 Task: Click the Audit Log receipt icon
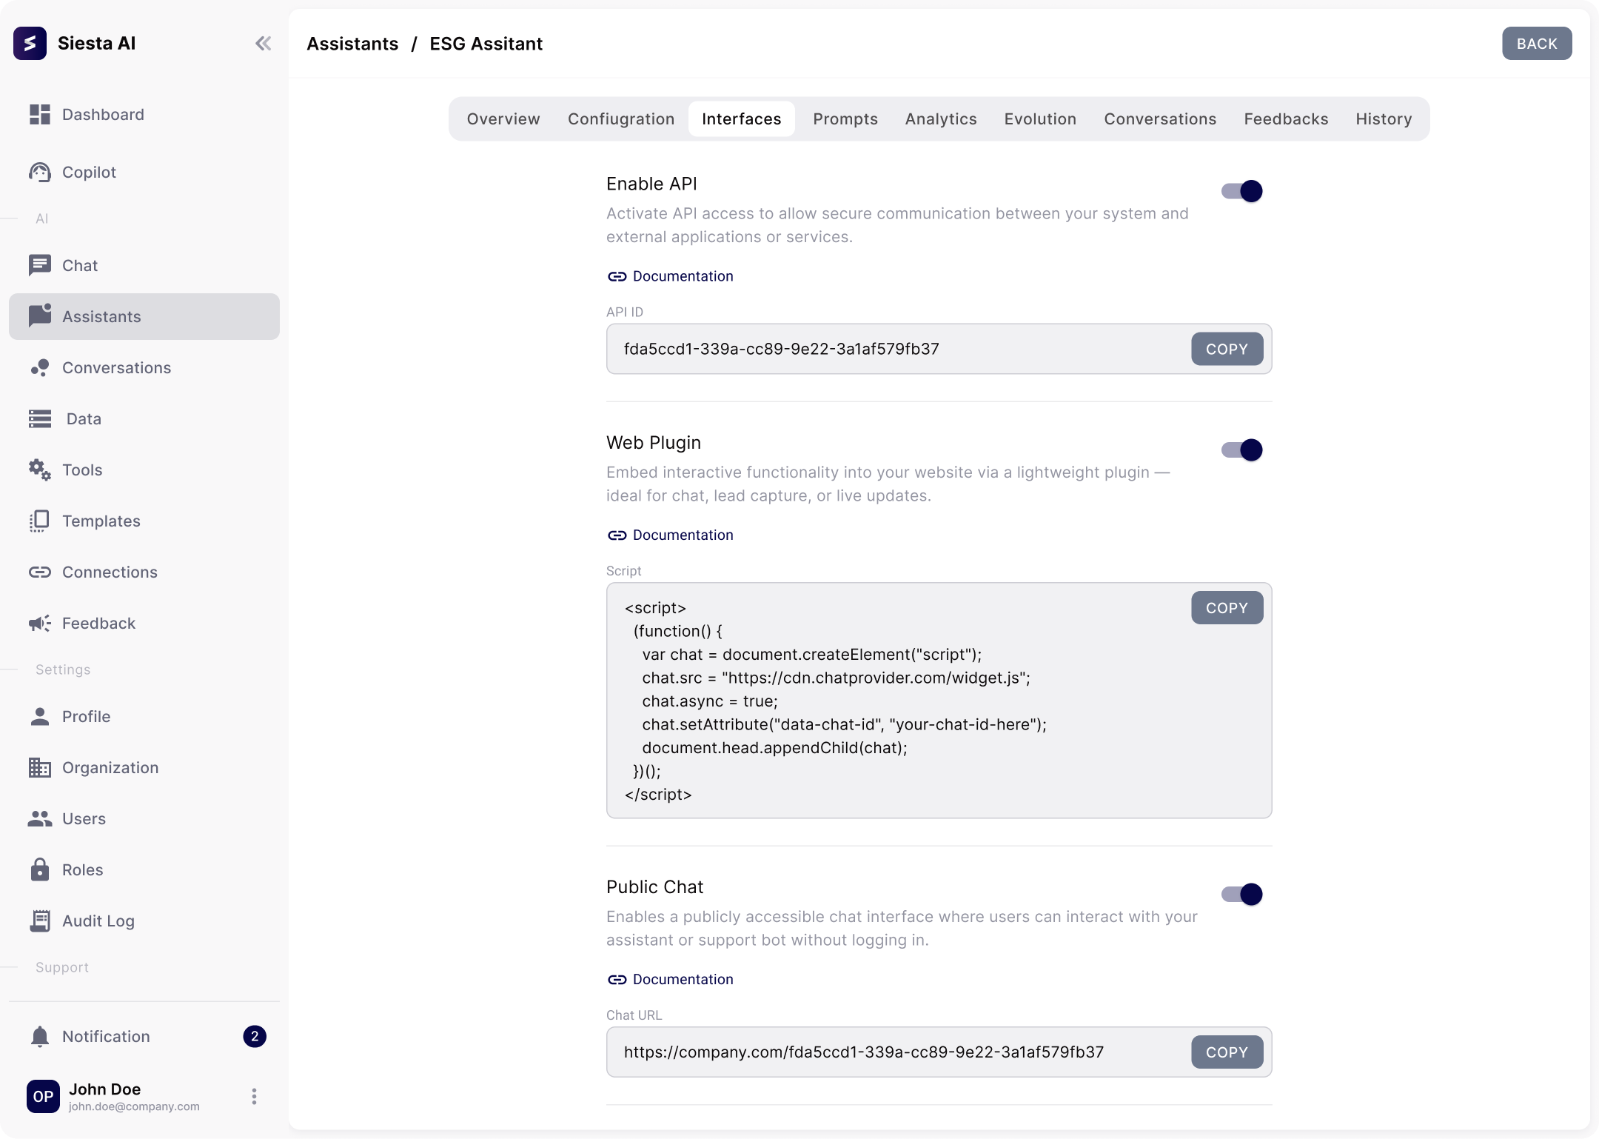pos(40,921)
